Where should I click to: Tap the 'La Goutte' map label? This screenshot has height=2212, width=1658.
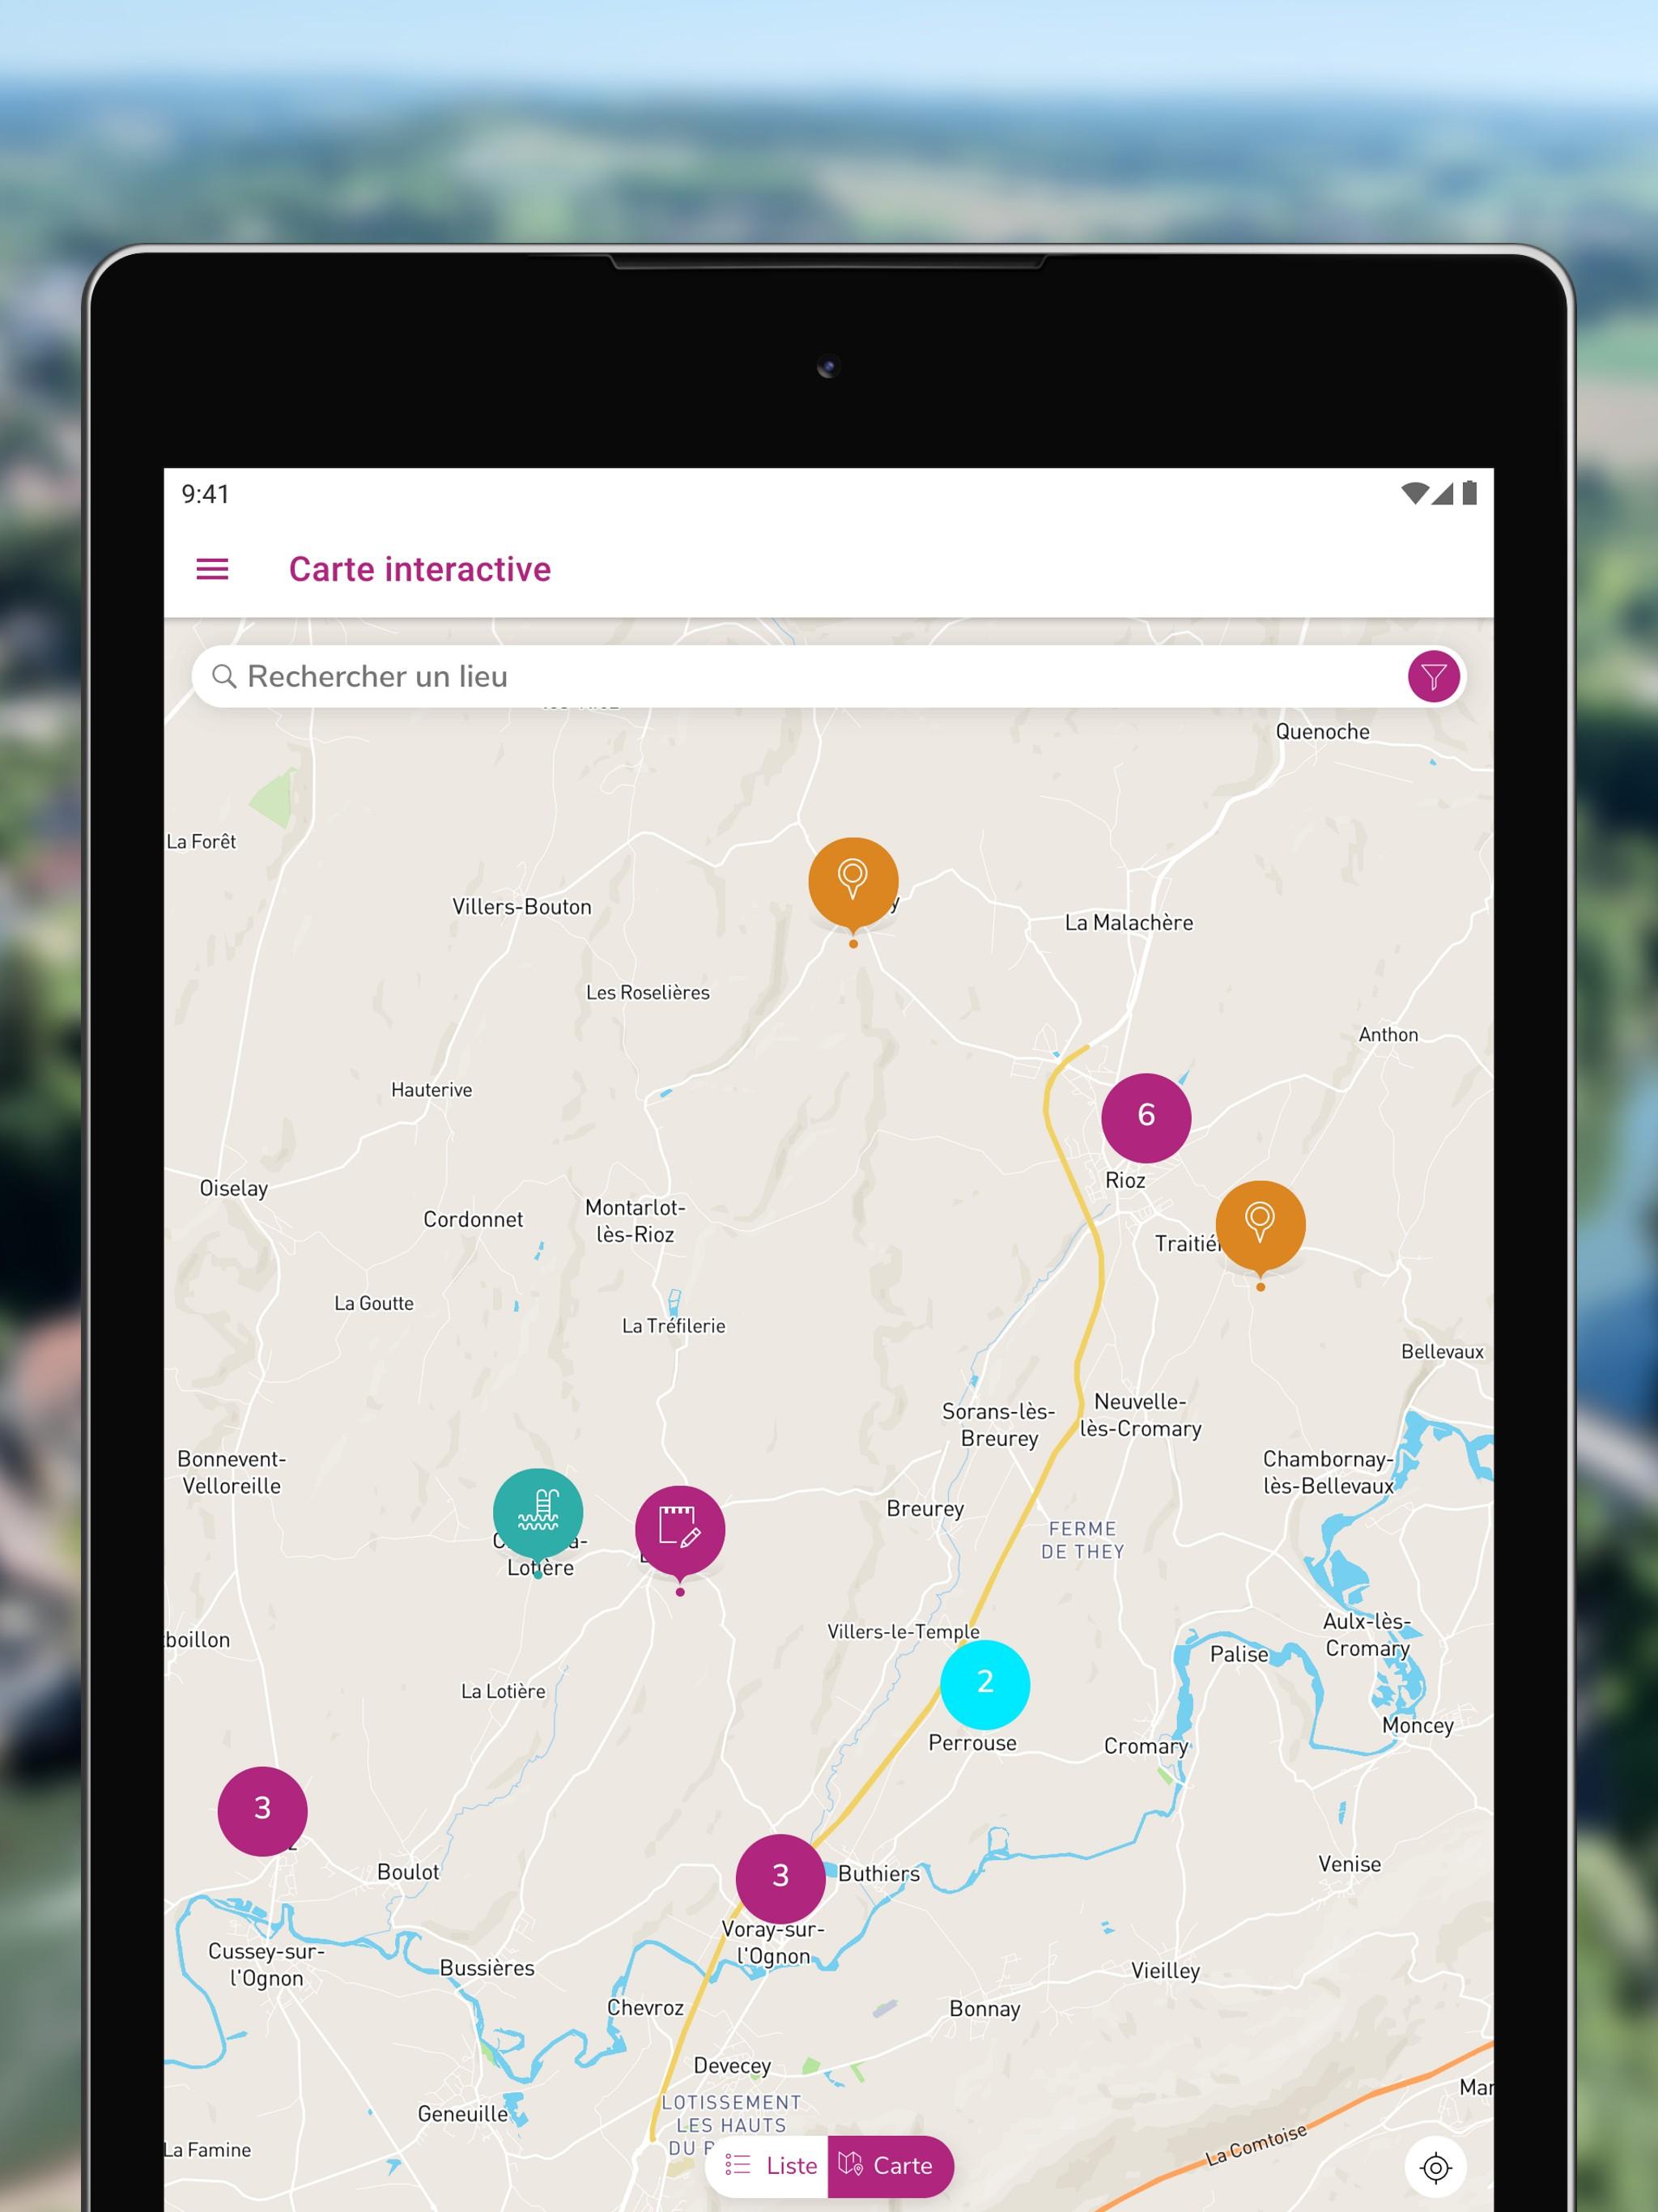coord(374,1303)
